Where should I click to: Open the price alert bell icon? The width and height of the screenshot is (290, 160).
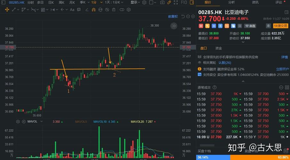pos(268,26)
